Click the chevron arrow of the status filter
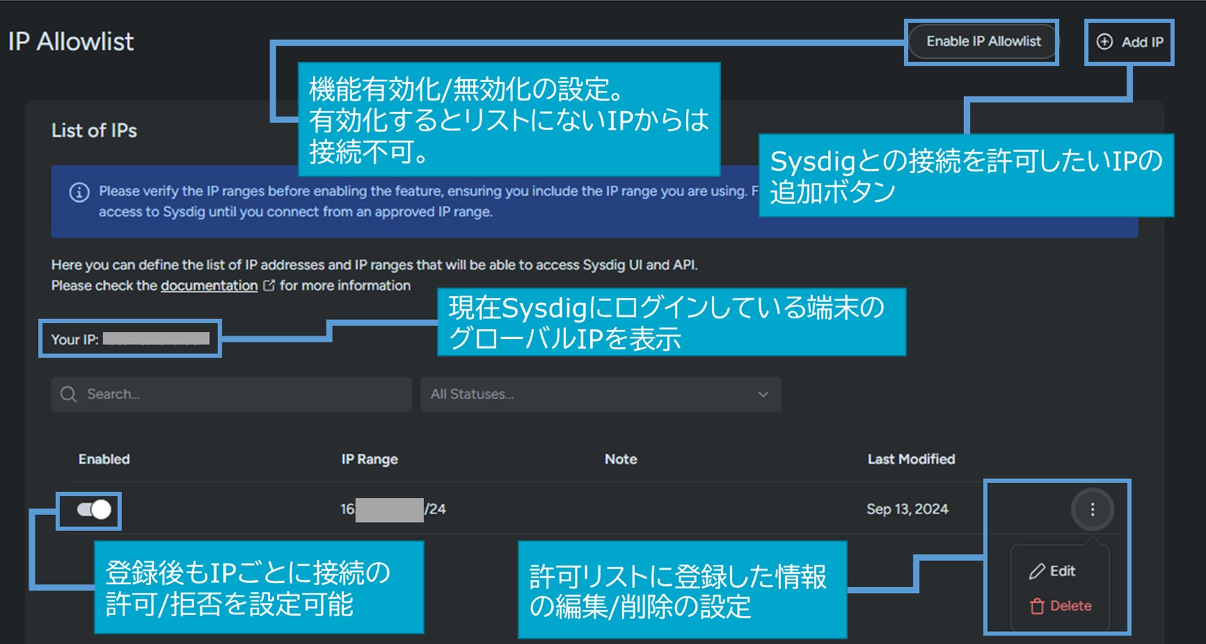The image size is (1206, 644). pyautogui.click(x=763, y=395)
